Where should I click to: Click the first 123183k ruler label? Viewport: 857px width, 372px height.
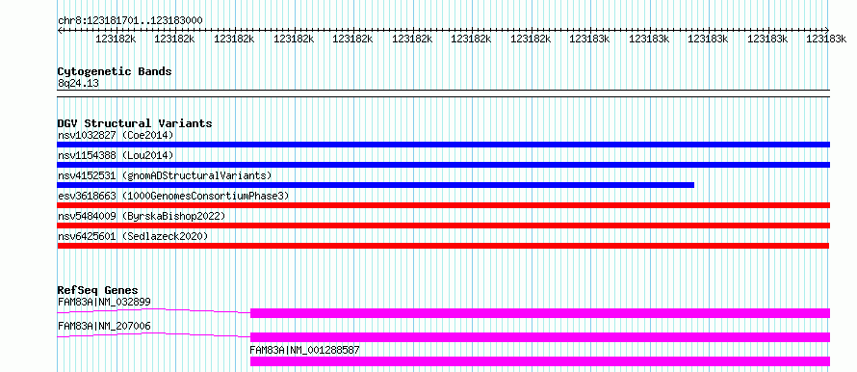coord(588,39)
